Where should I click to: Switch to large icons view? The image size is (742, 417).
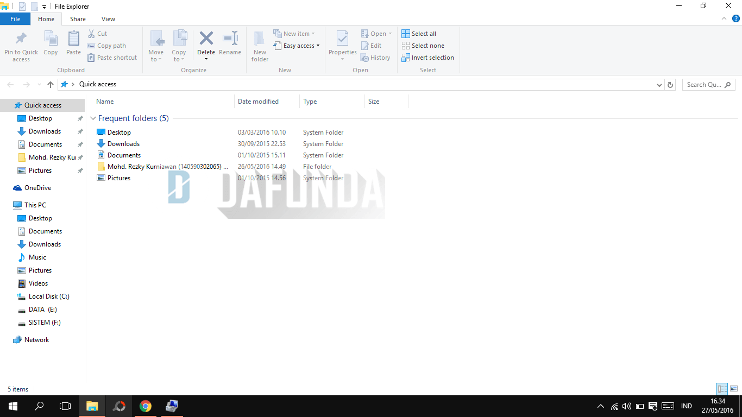(734, 389)
